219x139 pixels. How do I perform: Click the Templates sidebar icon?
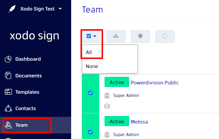(8, 92)
